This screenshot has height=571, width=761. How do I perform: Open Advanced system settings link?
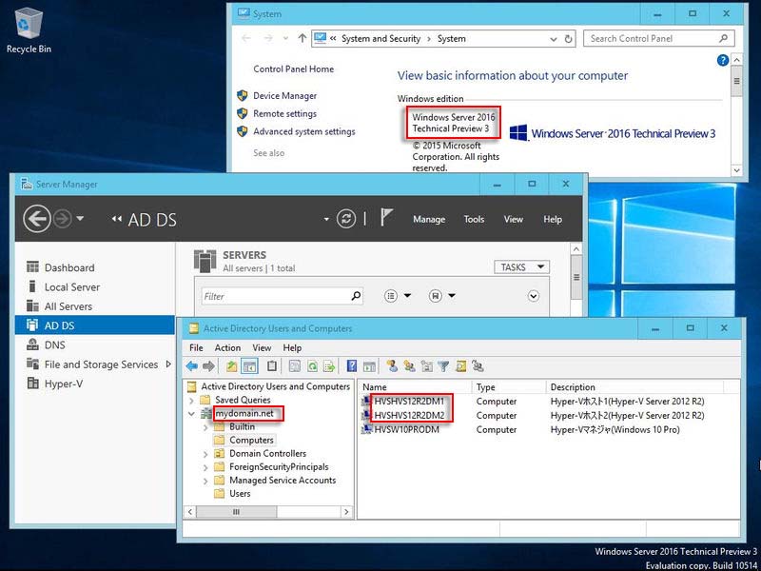(304, 131)
